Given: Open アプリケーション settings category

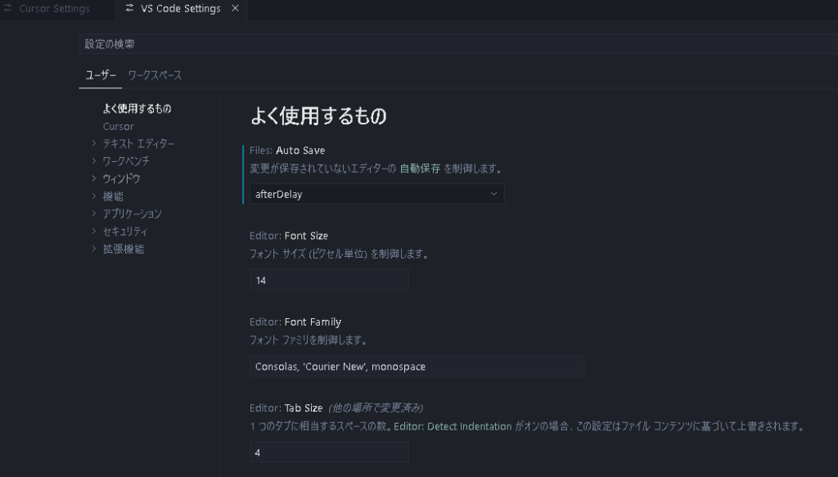Looking at the screenshot, I should click(x=132, y=214).
